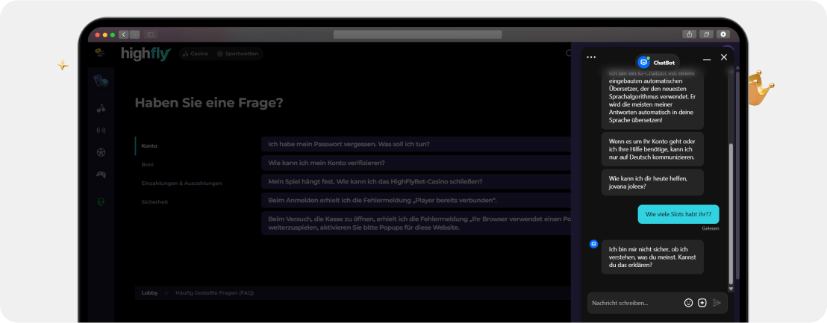Send the chat message arrow
The width and height of the screenshot is (827, 323).
click(x=717, y=302)
